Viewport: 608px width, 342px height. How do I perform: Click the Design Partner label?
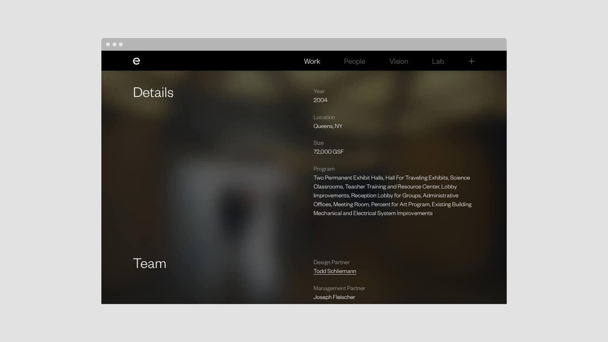point(331,262)
